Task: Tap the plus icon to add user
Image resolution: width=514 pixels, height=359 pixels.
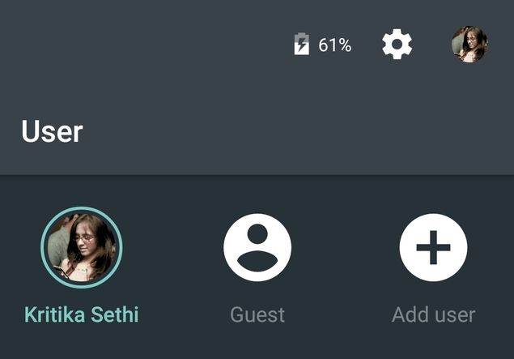Action: (x=433, y=247)
